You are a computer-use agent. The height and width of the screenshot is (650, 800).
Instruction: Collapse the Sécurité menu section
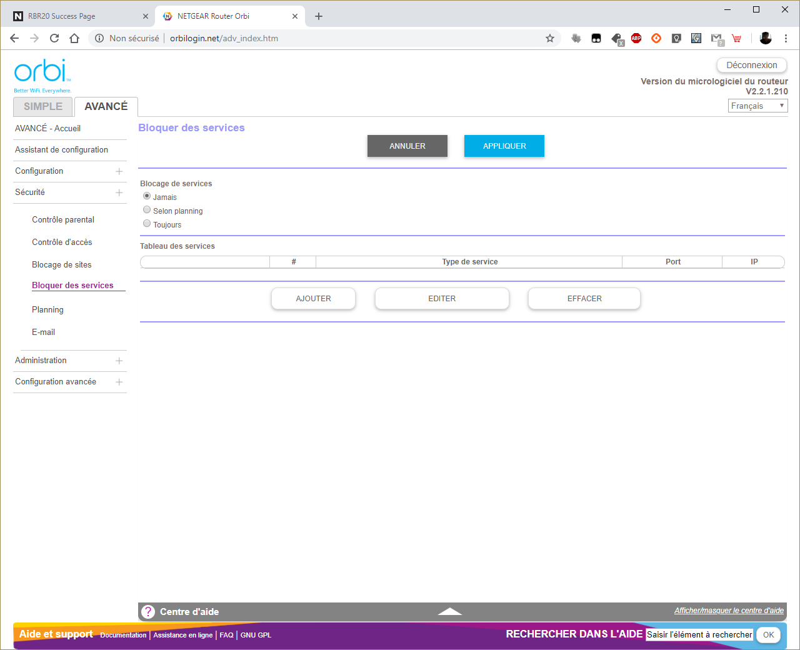pos(119,192)
